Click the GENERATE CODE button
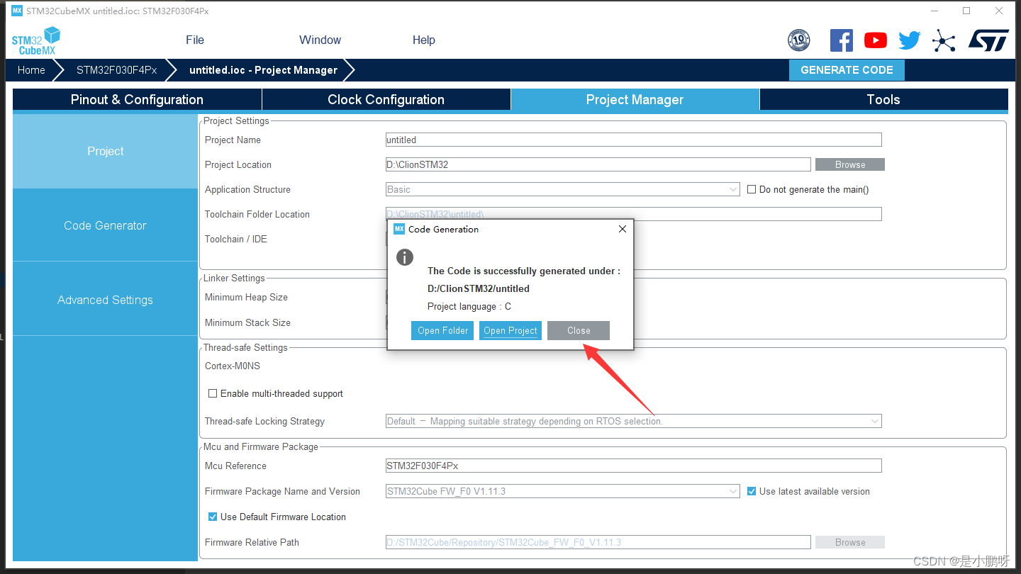The width and height of the screenshot is (1021, 574). click(x=847, y=69)
